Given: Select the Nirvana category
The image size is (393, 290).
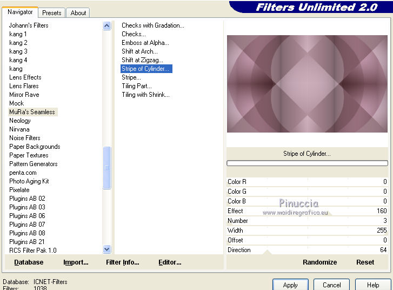Looking at the screenshot, I should tap(19, 129).
